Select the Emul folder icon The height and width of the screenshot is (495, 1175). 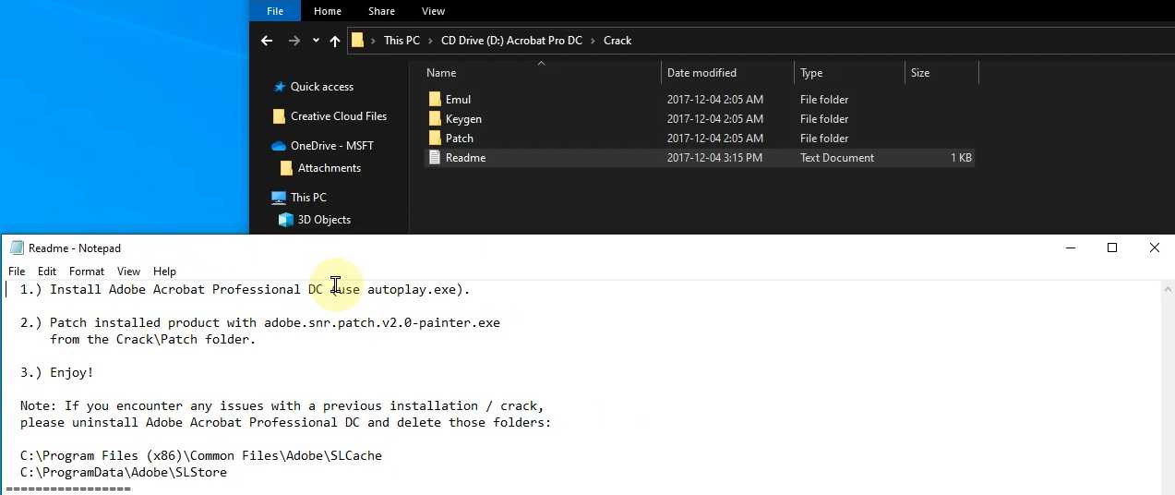[x=436, y=100]
